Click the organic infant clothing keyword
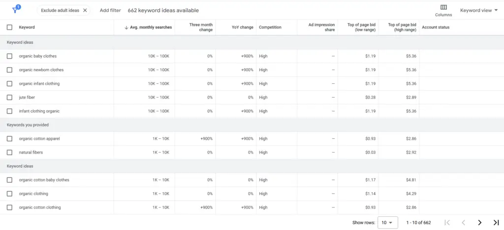 tap(39, 83)
